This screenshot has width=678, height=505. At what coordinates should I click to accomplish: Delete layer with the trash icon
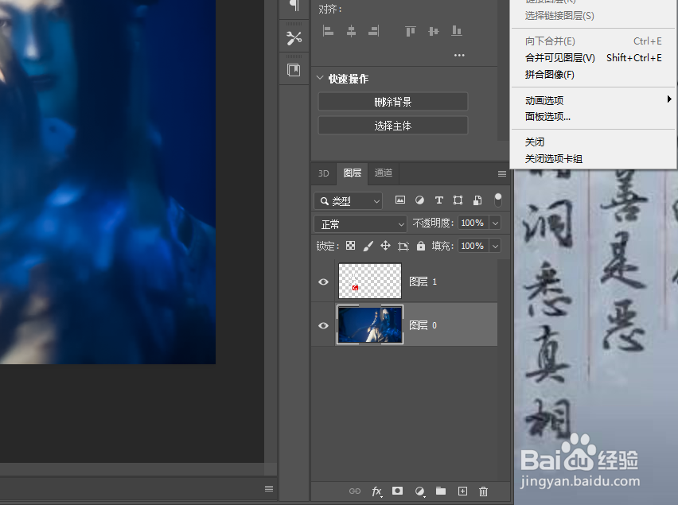(x=483, y=491)
